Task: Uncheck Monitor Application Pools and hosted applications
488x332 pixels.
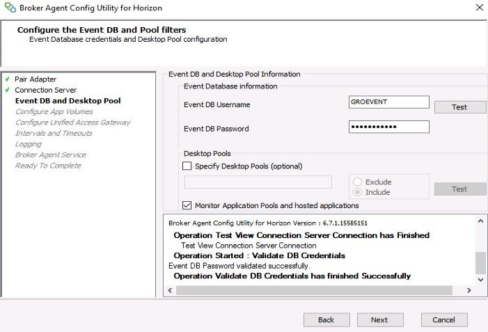Action: [x=187, y=205]
